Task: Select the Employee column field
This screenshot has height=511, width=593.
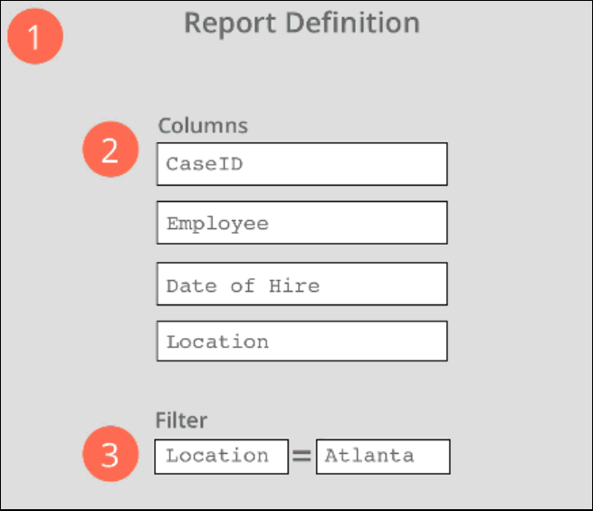Action: pyautogui.click(x=301, y=223)
